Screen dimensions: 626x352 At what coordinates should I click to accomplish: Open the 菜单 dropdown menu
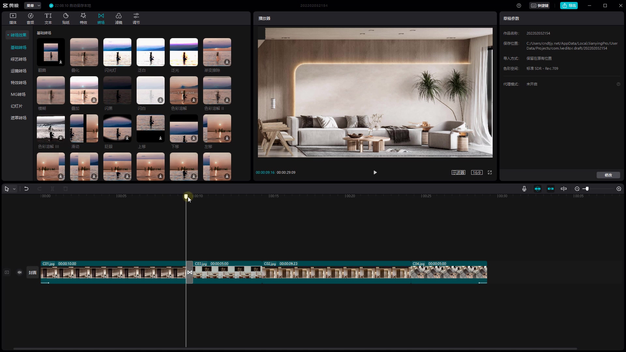pyautogui.click(x=33, y=6)
